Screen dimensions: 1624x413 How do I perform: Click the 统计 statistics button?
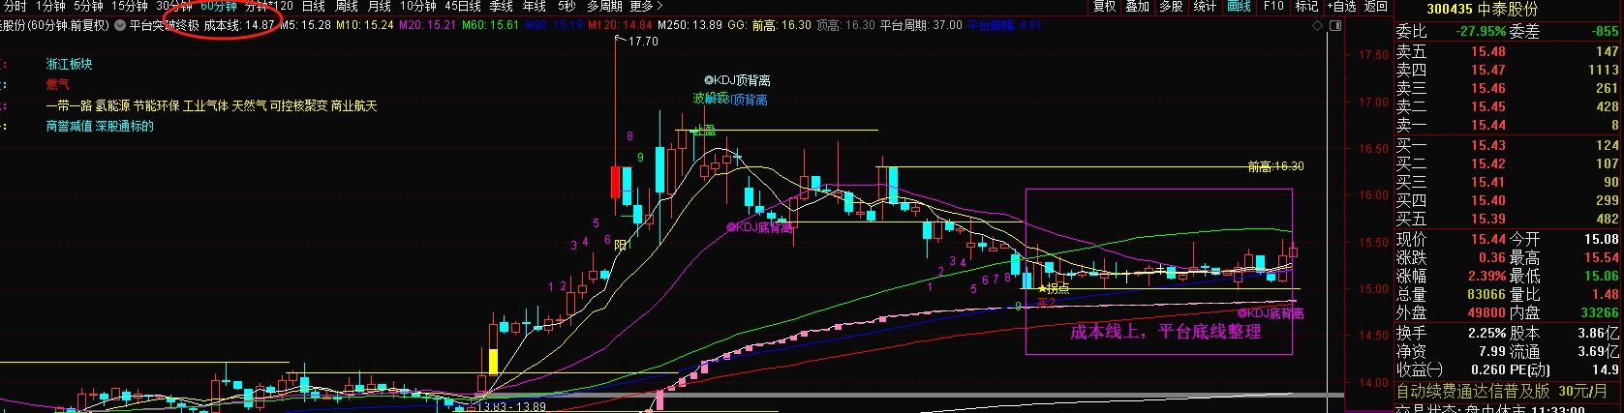point(1205,6)
